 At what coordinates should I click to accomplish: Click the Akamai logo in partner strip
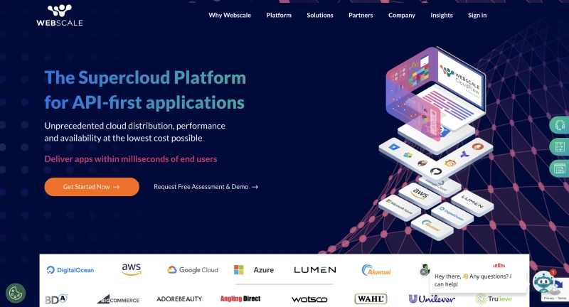(x=376, y=270)
